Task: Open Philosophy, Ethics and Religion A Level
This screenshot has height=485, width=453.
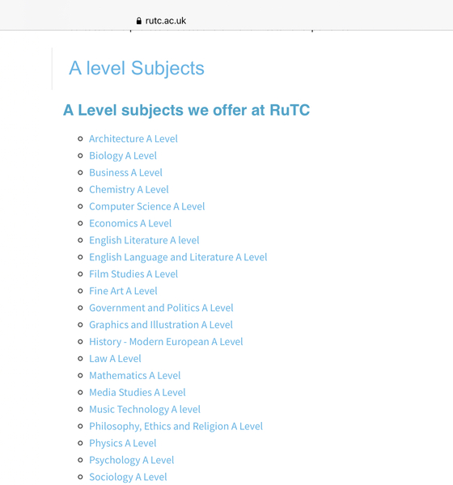Action: click(176, 426)
